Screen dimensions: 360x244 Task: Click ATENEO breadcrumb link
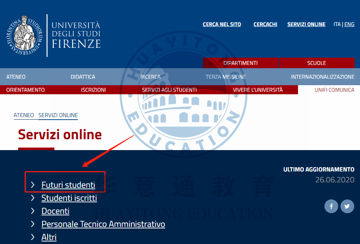24,115
